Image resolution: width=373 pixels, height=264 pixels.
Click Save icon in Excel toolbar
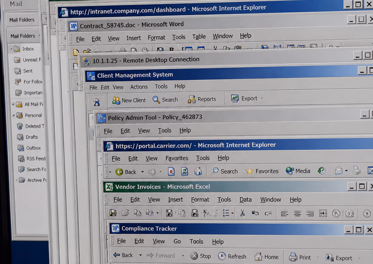tap(113, 213)
